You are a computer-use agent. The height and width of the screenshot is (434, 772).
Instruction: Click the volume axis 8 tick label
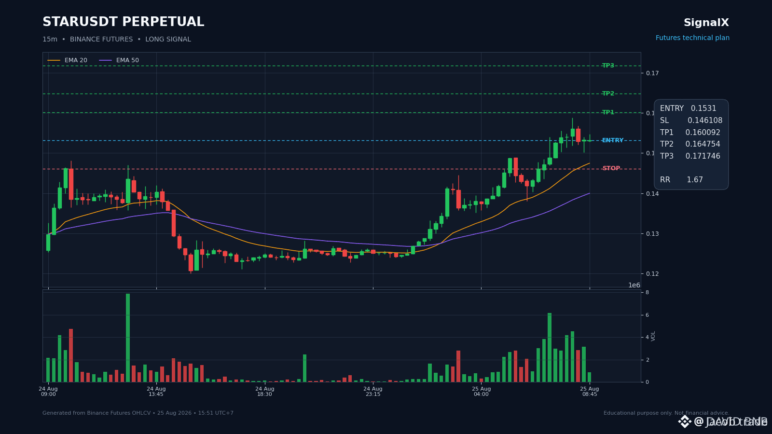point(647,293)
